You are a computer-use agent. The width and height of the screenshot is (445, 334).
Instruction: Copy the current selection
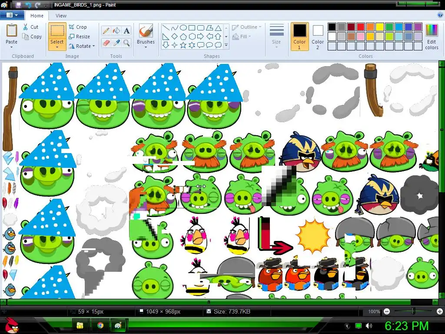pyautogui.click(x=32, y=37)
